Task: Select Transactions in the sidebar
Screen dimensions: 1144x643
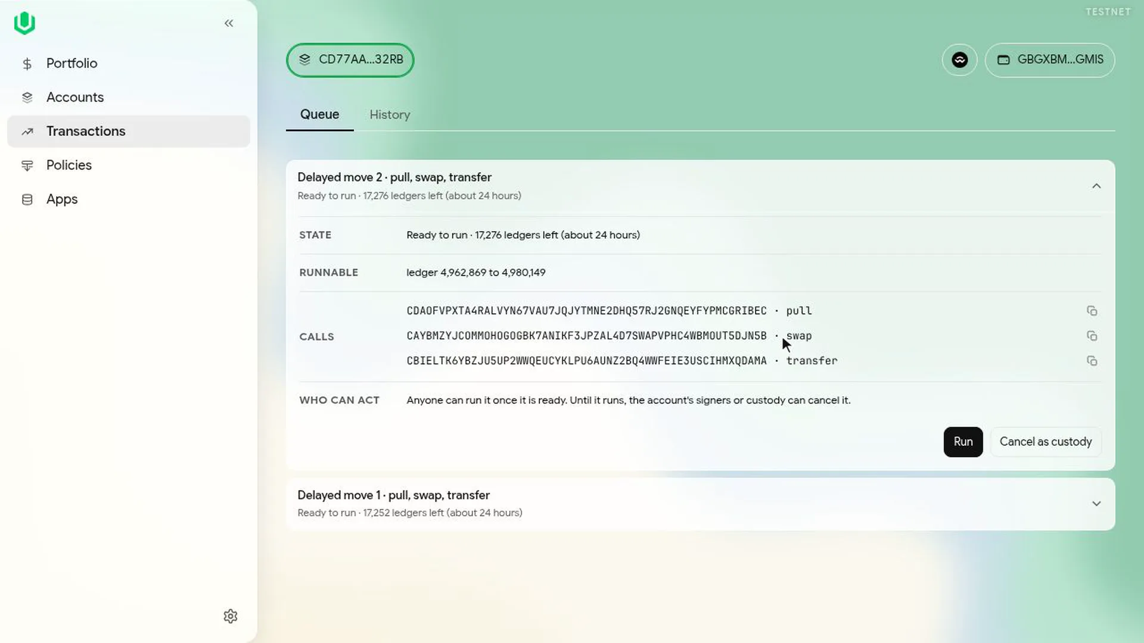Action: (x=129, y=131)
